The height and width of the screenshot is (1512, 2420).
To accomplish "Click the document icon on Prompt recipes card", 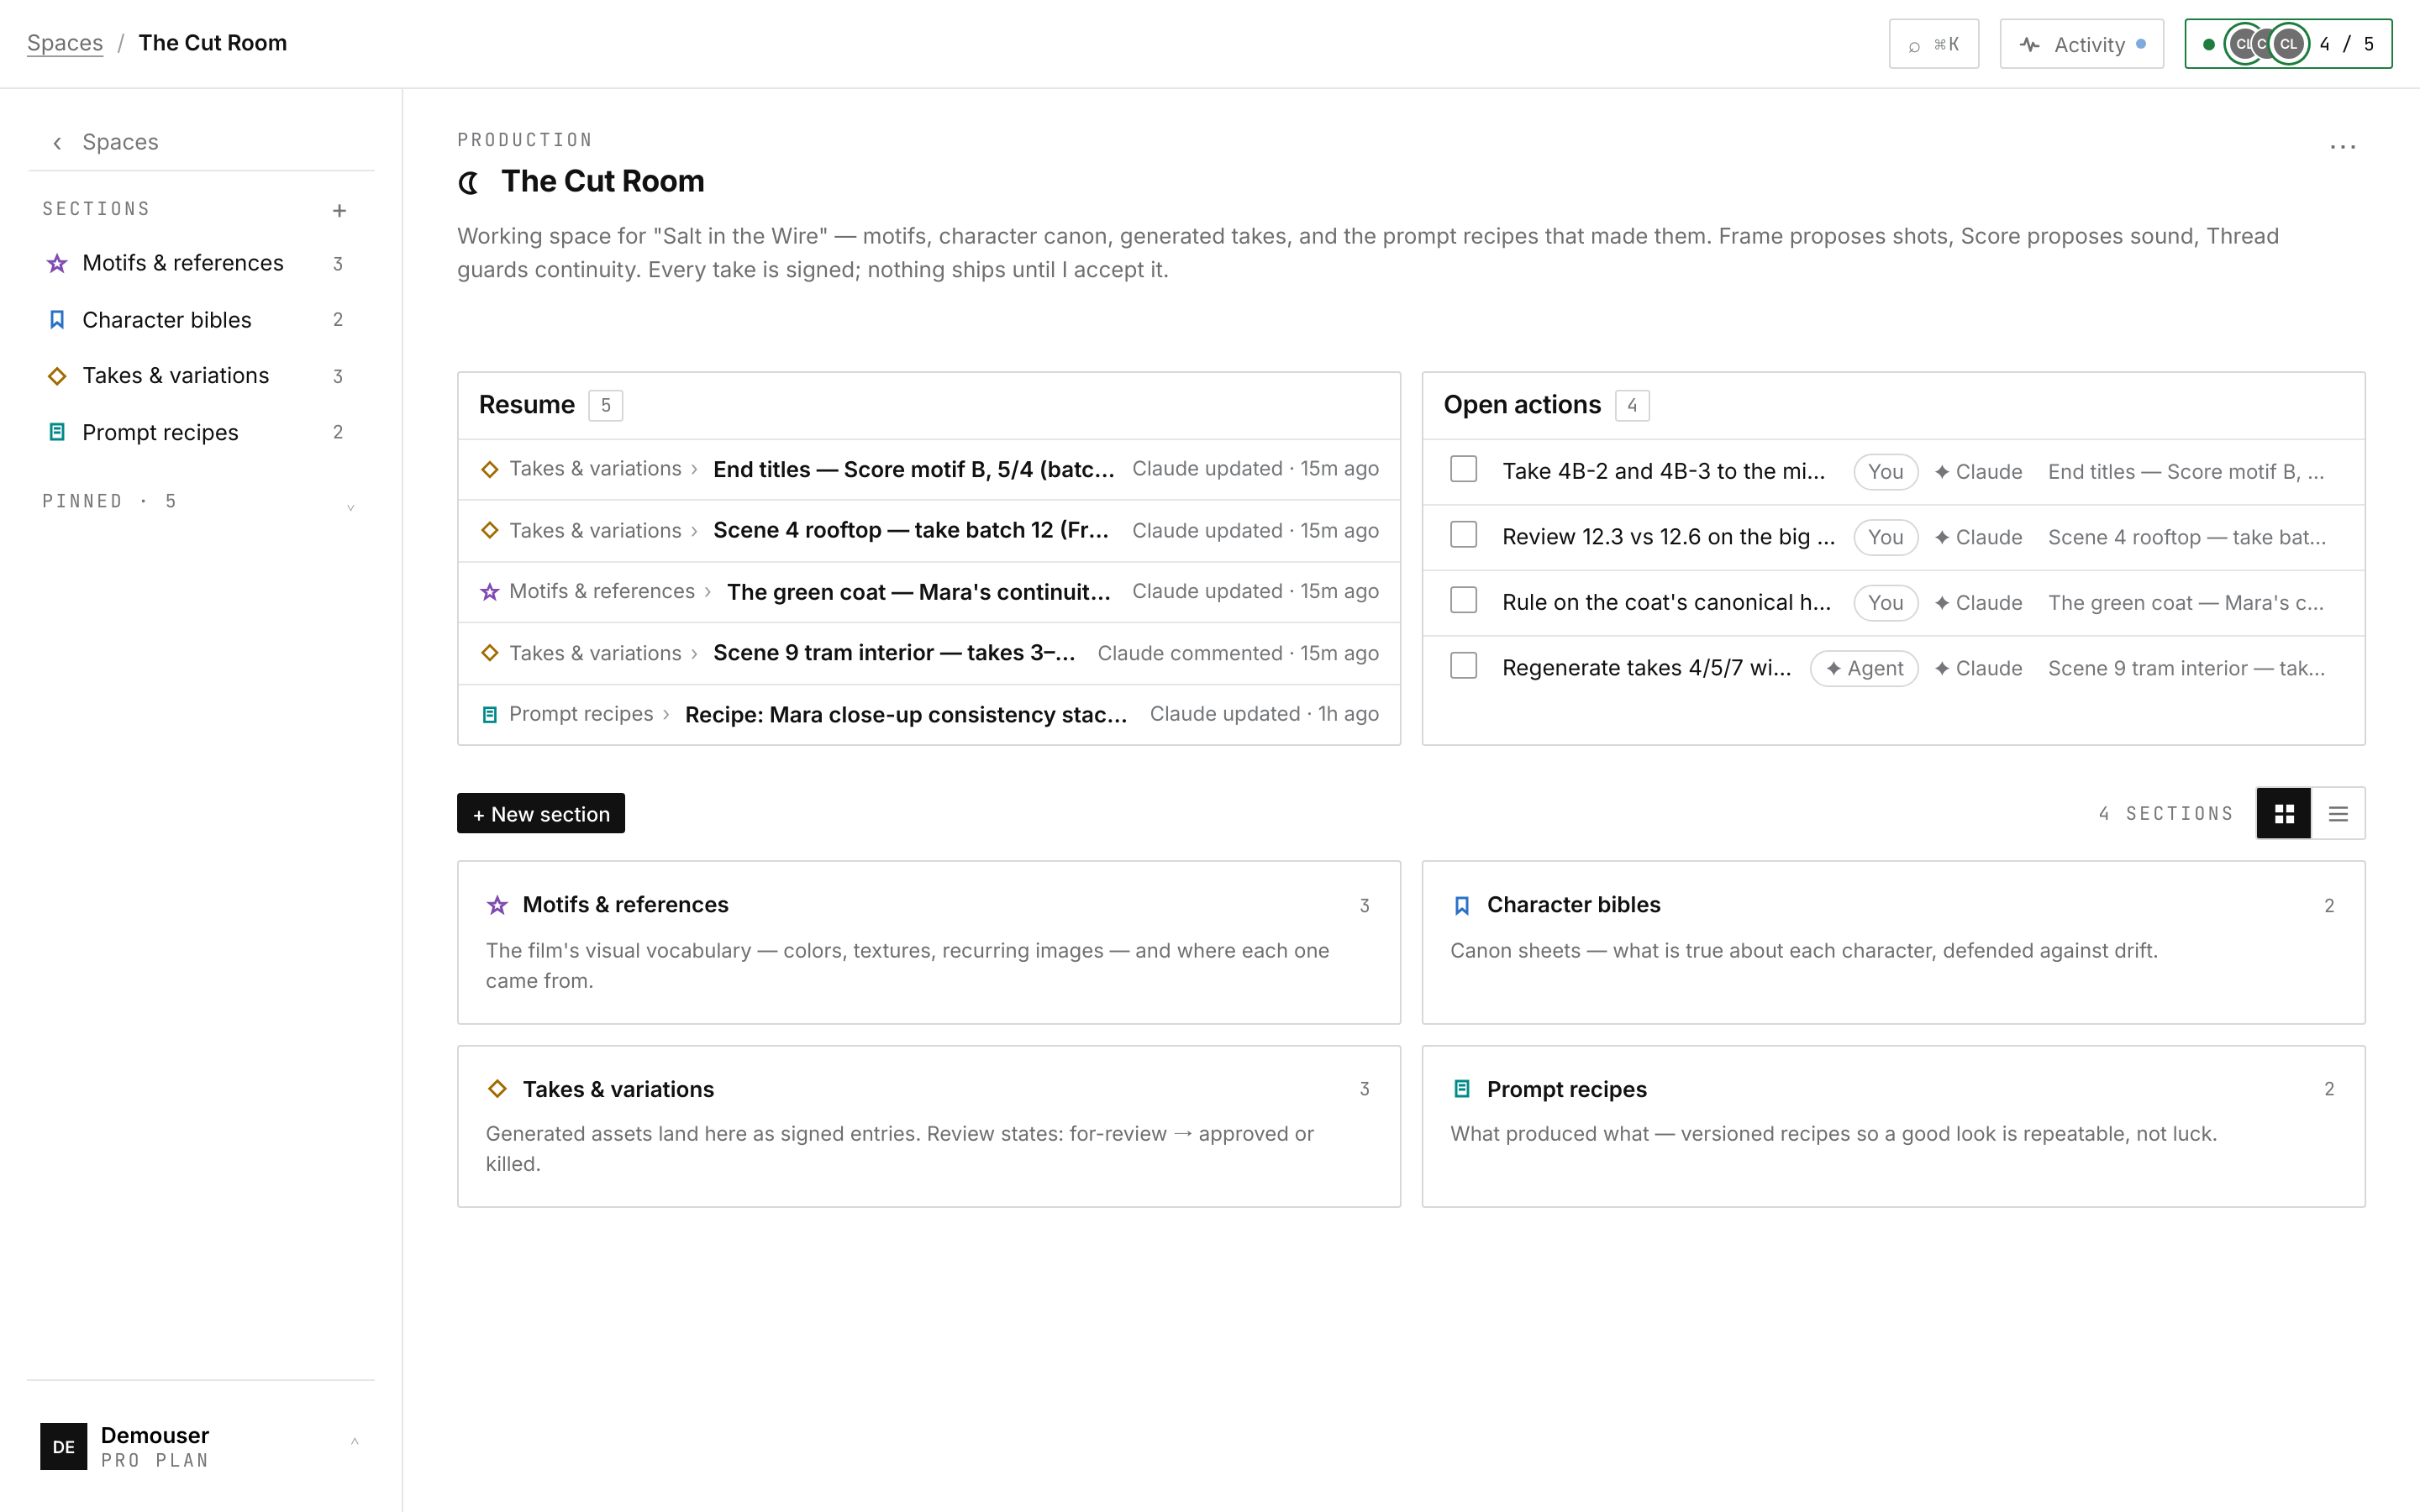I will coord(1461,1089).
